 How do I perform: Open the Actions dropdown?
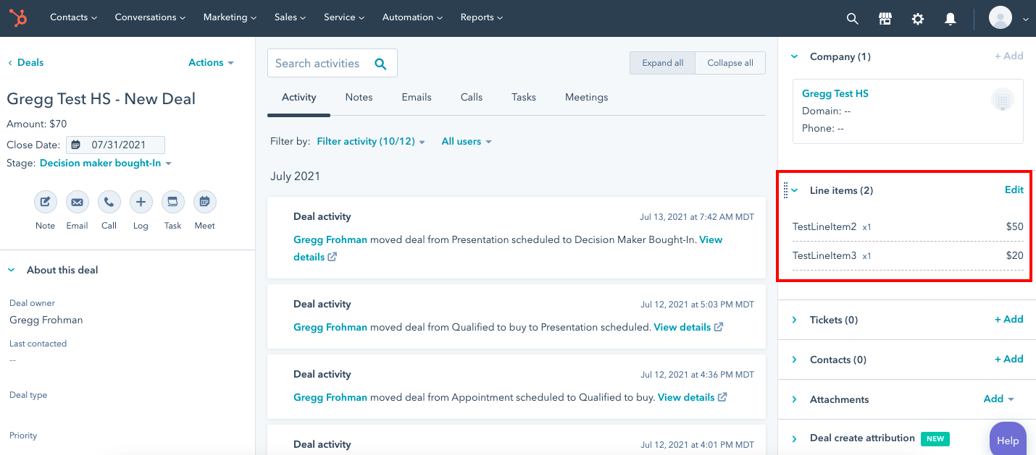[x=211, y=62]
